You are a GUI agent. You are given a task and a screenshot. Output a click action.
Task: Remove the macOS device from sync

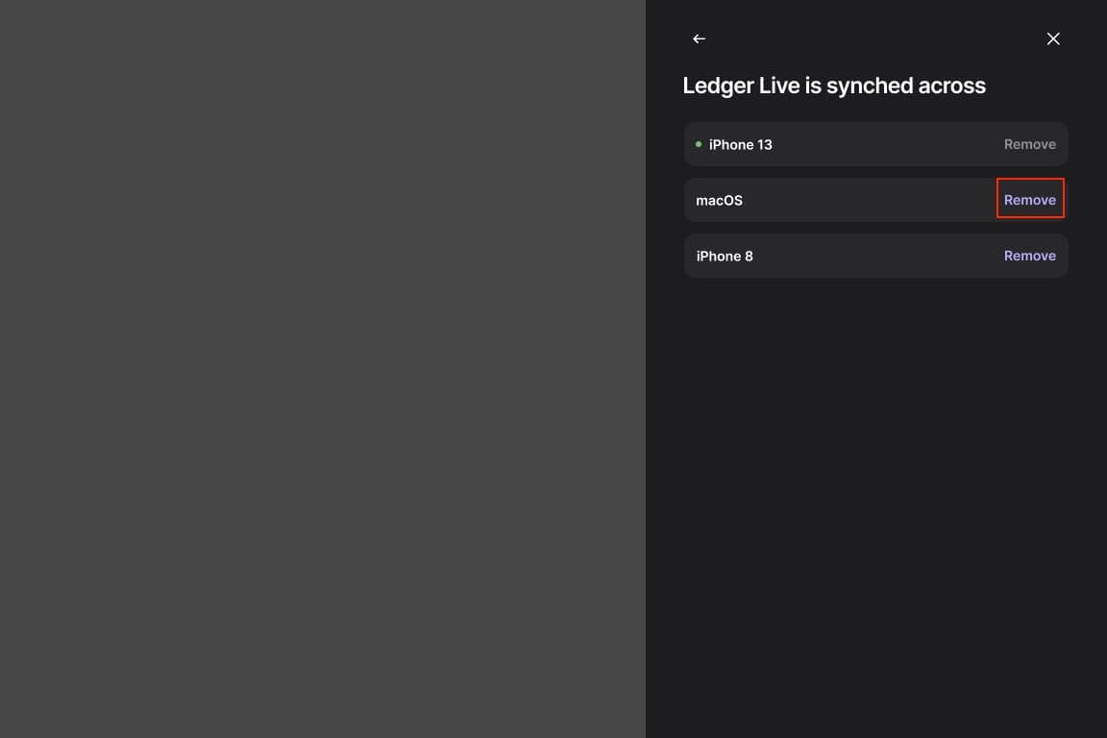point(1029,200)
